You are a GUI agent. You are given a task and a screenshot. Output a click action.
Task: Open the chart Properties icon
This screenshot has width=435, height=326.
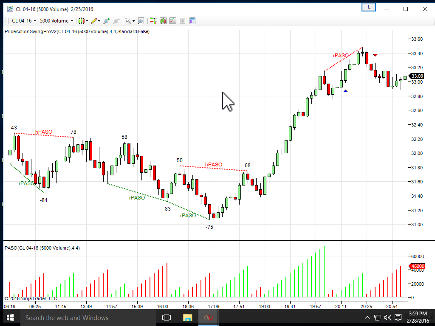pyautogui.click(x=192, y=21)
